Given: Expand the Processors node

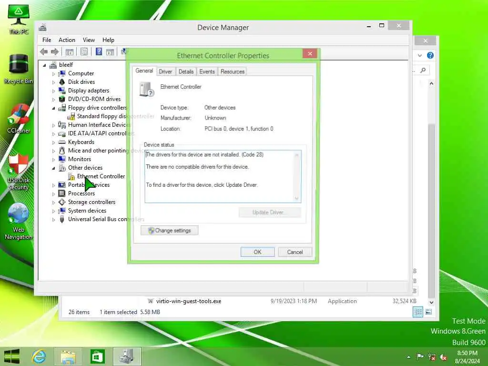Looking at the screenshot, I should pos(53,194).
